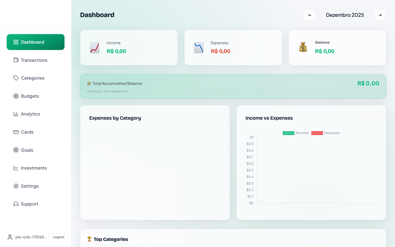
Task: Click the bank icon beside Total Accumulated Balance
Action: tap(89, 83)
